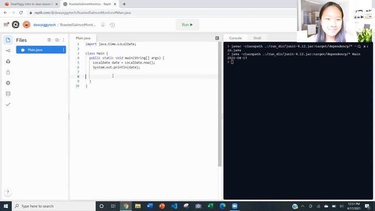Select Main.java in the file tree
The image size is (375, 211).
41,50
